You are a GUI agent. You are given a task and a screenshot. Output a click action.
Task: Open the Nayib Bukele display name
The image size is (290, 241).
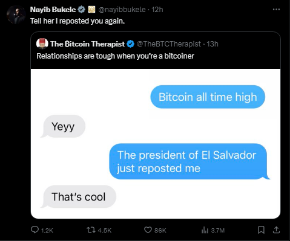(53, 10)
